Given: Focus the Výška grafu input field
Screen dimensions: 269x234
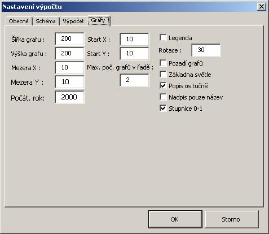Looking at the screenshot, I should 69,53.
